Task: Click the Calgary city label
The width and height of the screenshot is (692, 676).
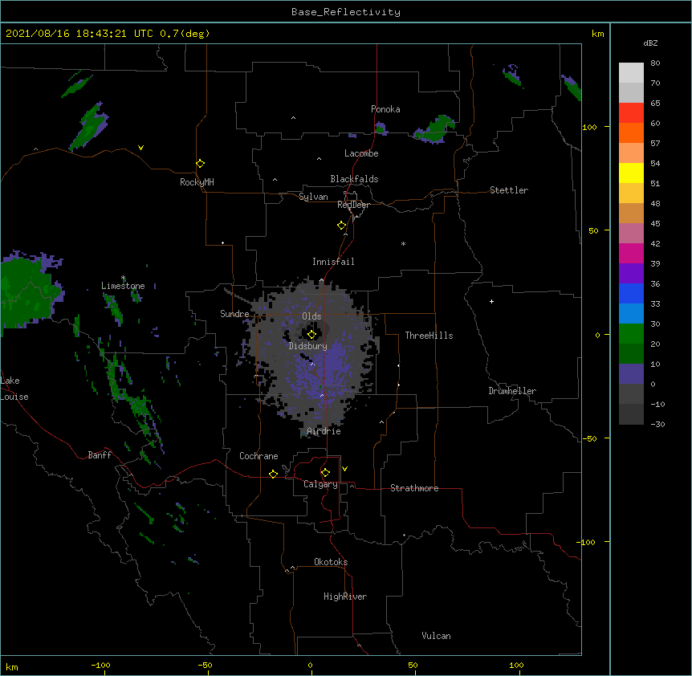Action: (320, 484)
